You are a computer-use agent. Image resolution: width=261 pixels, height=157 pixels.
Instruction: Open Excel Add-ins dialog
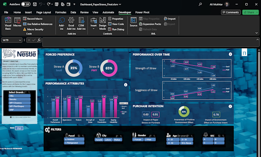point(71,24)
